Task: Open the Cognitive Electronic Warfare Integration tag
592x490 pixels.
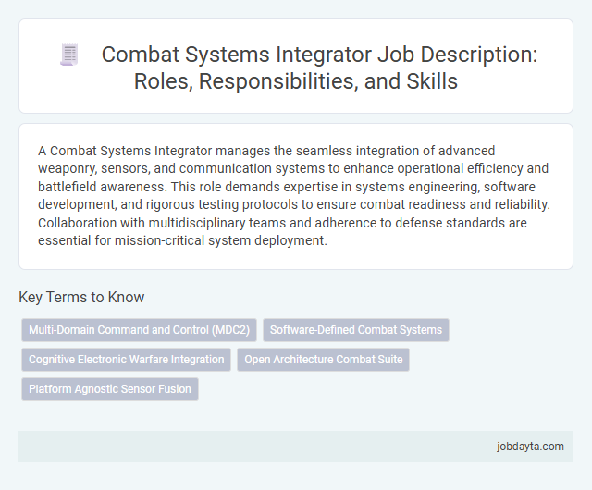Action: click(126, 360)
